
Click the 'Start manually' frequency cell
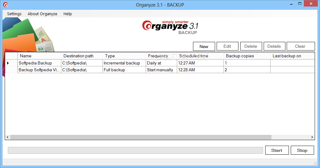point(161,70)
